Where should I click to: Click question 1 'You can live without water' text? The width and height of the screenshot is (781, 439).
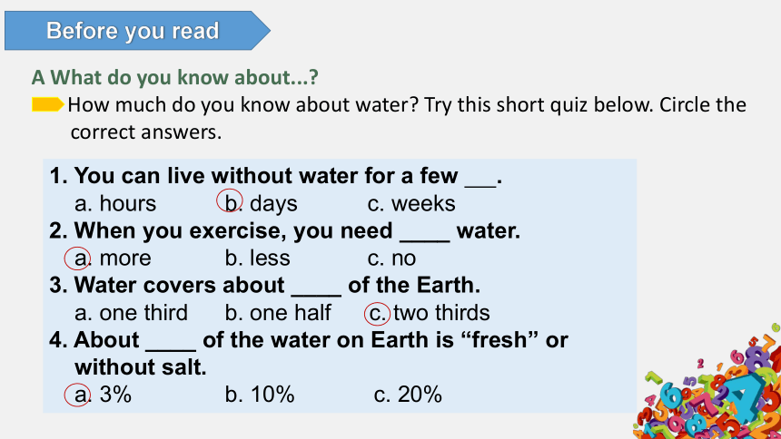tap(275, 176)
